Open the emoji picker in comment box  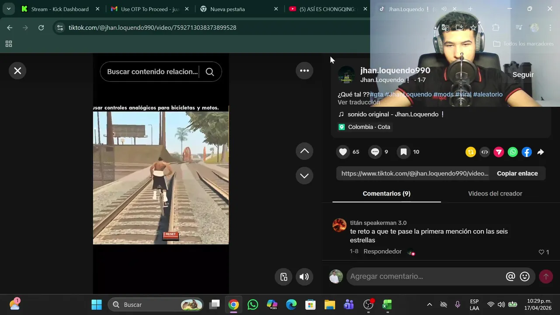tap(525, 276)
